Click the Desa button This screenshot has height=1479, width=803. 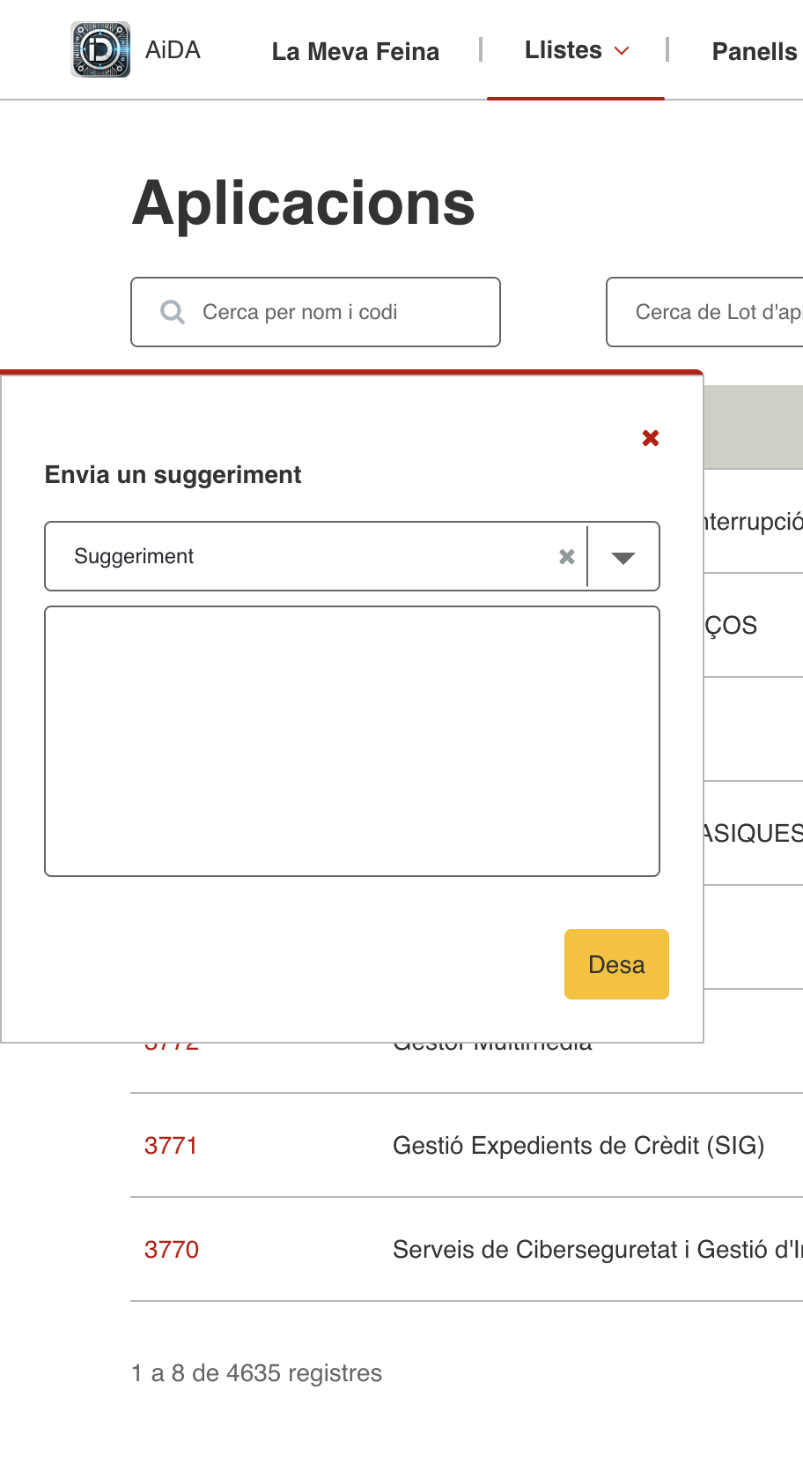click(616, 964)
